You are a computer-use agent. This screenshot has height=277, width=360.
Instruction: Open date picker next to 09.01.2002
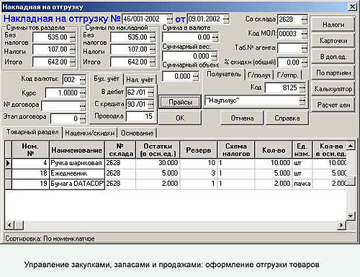(x=226, y=19)
